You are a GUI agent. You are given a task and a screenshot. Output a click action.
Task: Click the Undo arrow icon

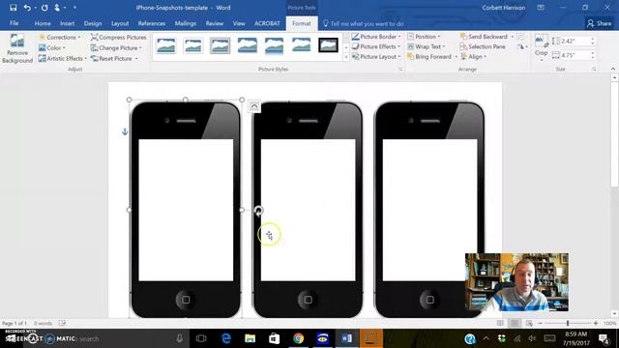coord(27,8)
